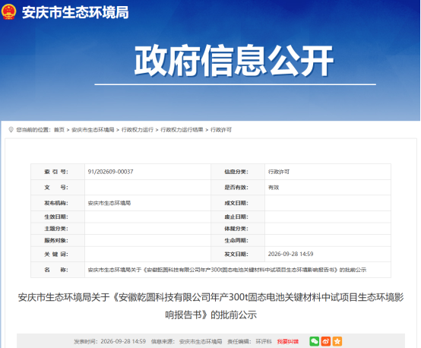Click the 生命周期 label cell
The height and width of the screenshot is (348, 421).
[238, 241]
